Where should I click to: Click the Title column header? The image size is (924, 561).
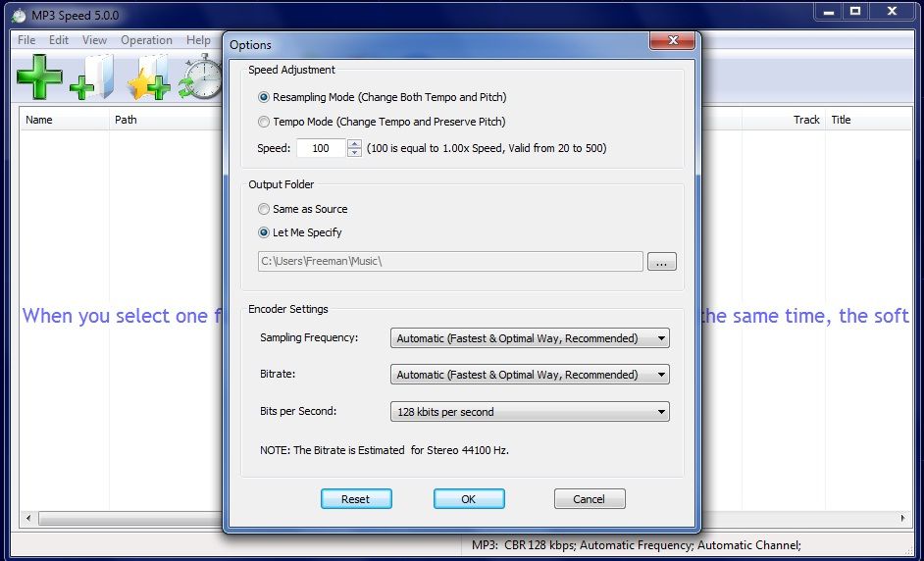(x=869, y=120)
